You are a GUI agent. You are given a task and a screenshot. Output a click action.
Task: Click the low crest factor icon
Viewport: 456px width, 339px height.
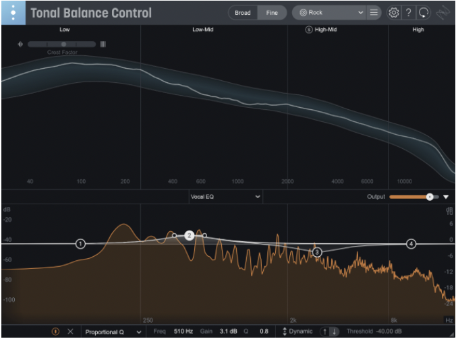20,44
